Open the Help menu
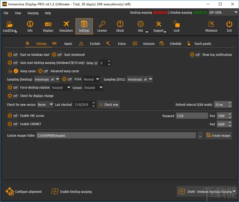239x202 pixels. click(x=48, y=13)
